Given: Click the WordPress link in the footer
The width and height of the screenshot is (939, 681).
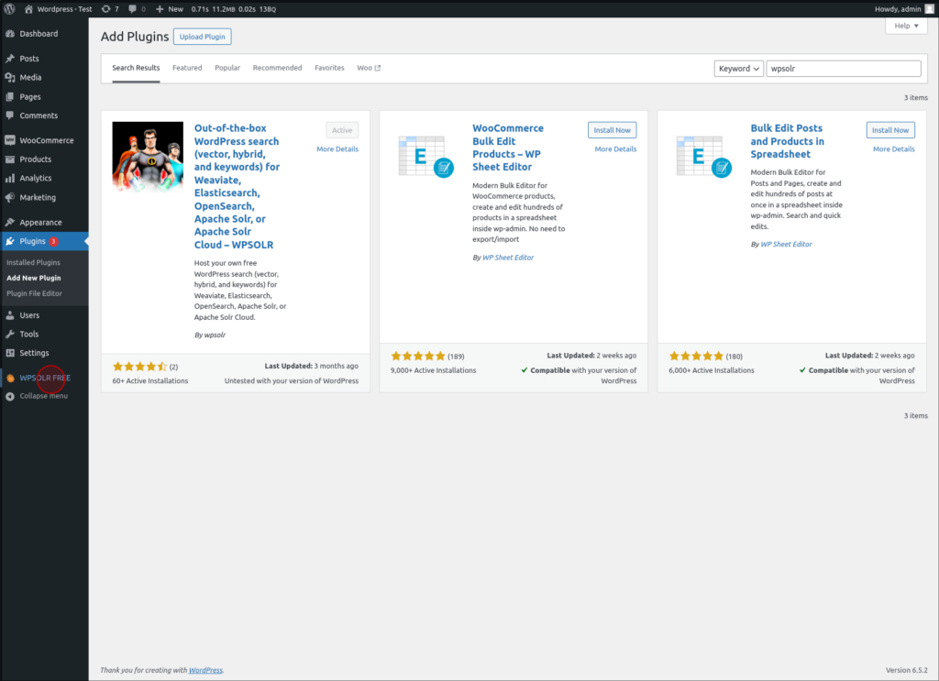Looking at the screenshot, I should tap(205, 670).
